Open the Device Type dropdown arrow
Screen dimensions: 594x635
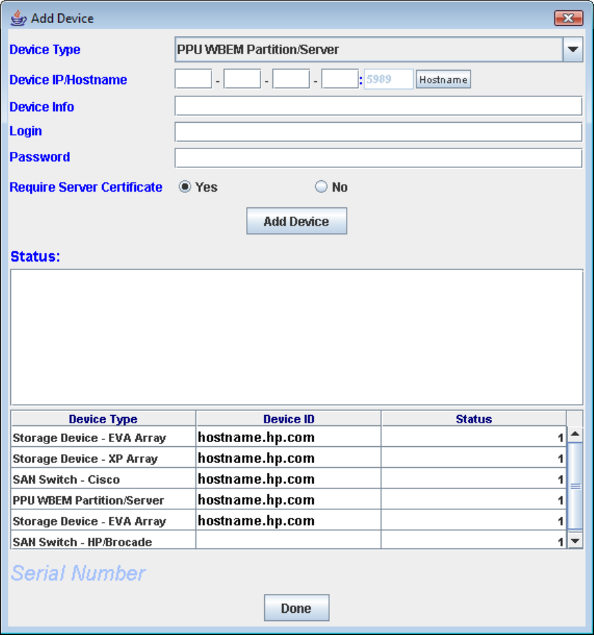(573, 49)
